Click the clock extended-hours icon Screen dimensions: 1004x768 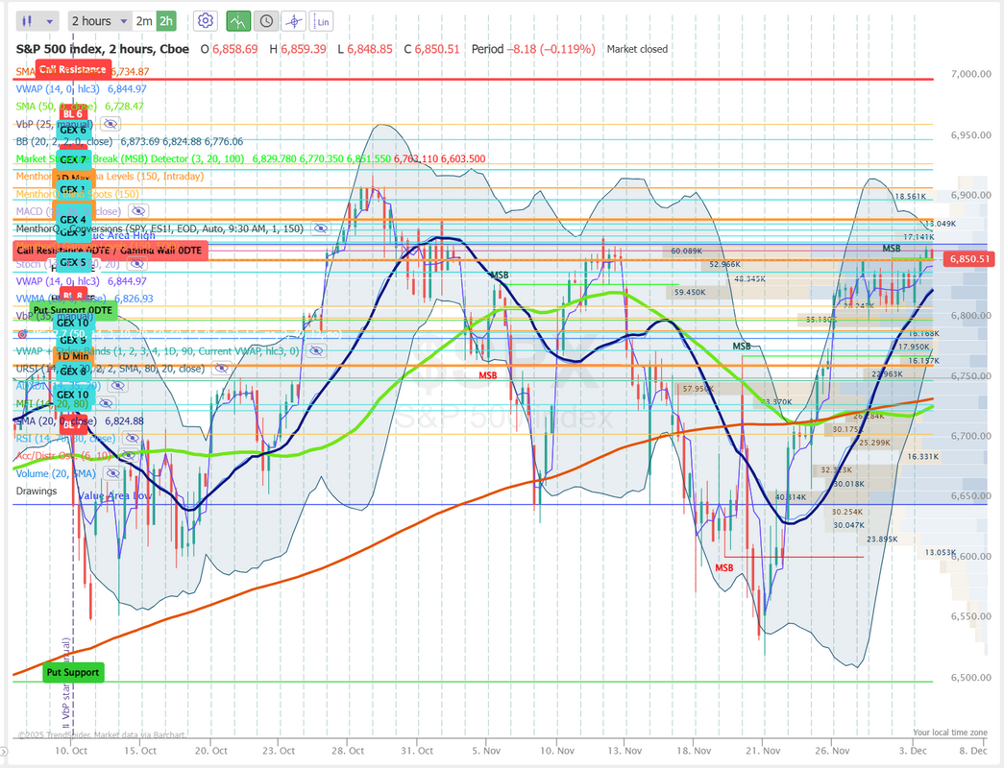[x=266, y=21]
